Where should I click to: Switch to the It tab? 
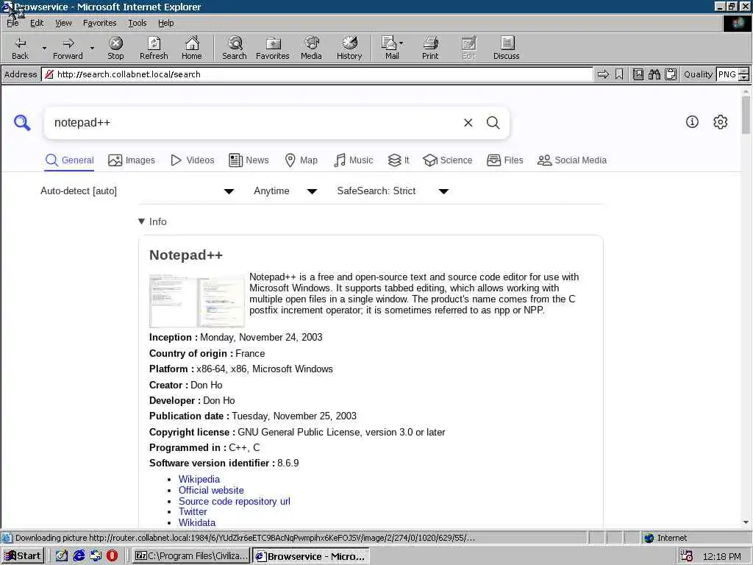coord(399,160)
